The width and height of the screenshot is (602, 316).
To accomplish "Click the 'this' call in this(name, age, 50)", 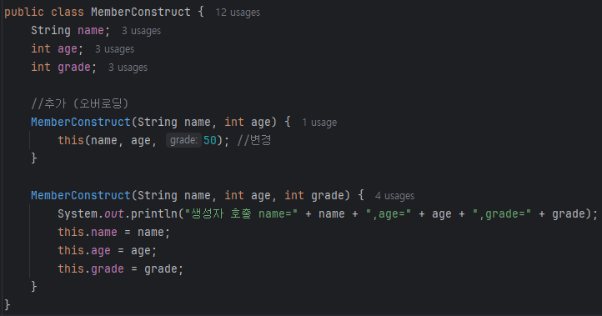I will (71, 140).
